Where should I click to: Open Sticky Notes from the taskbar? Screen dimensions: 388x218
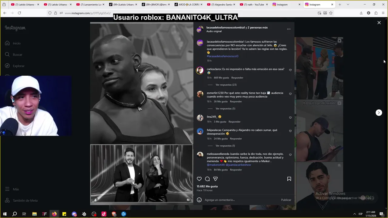point(64,214)
